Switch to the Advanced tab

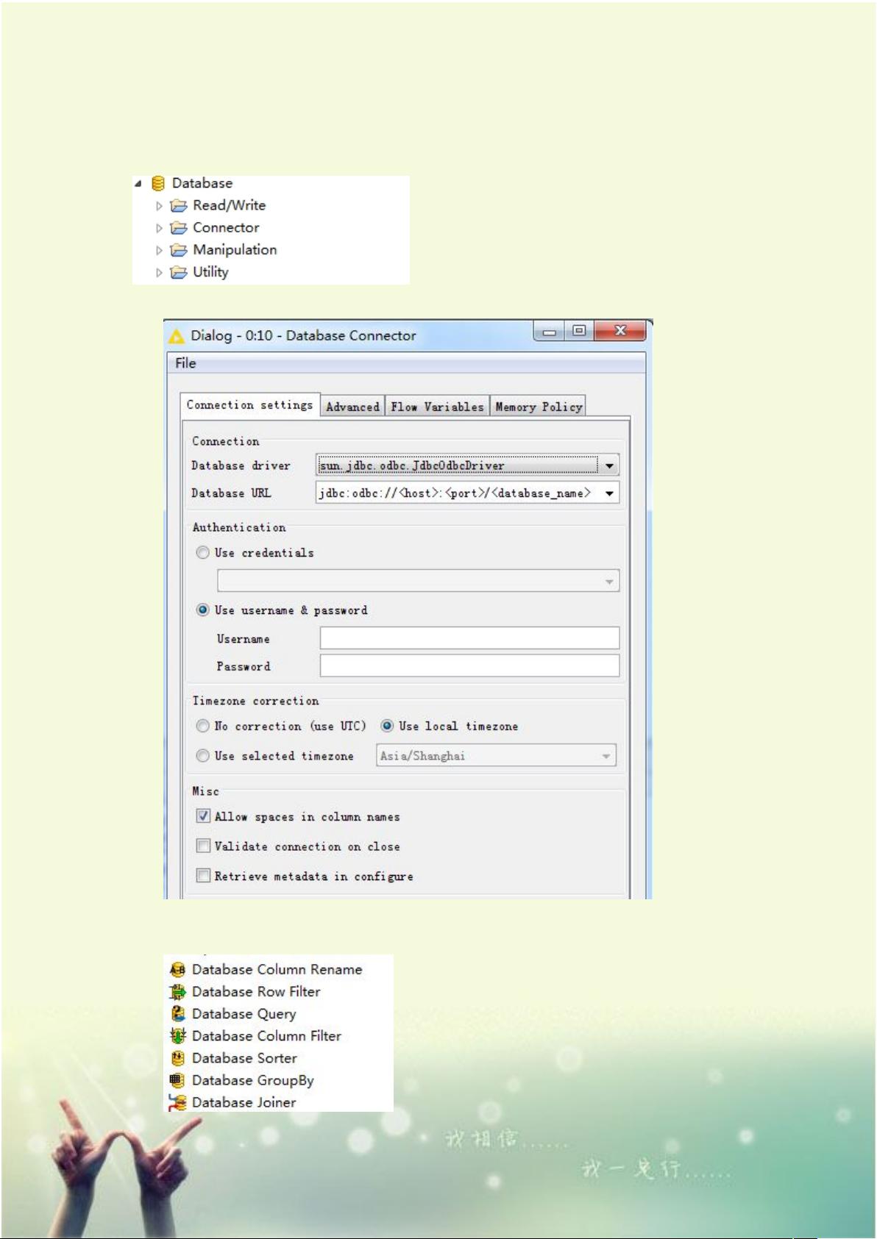pos(352,407)
